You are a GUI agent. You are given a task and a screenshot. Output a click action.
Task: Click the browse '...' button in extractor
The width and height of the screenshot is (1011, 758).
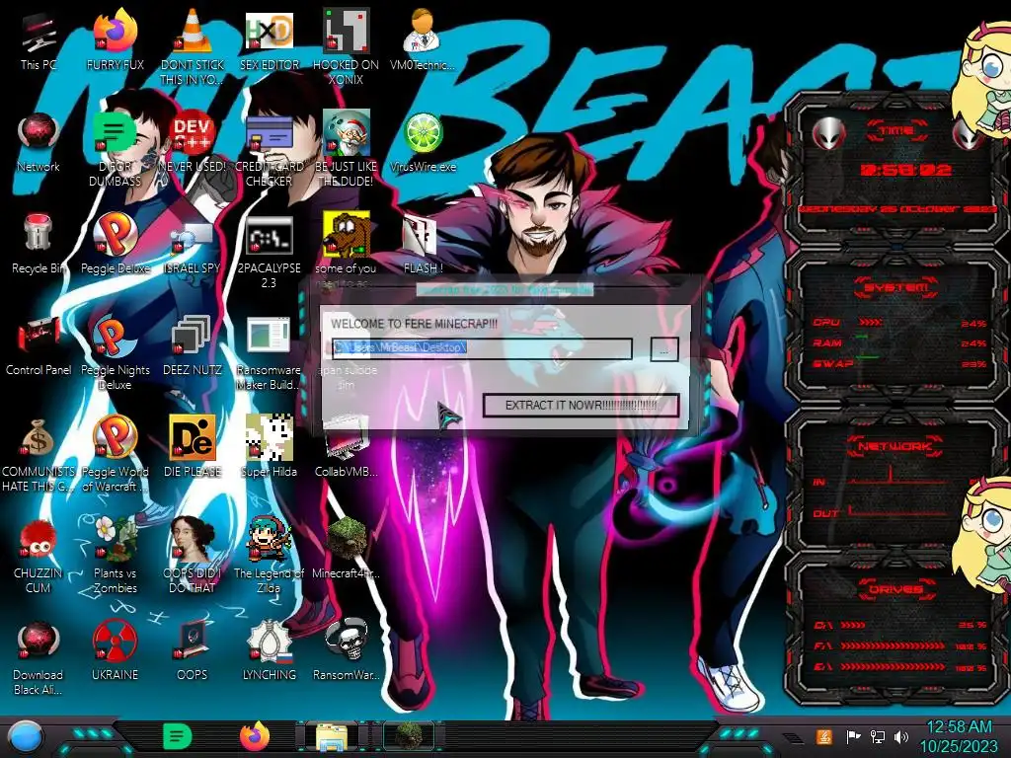[x=664, y=349]
